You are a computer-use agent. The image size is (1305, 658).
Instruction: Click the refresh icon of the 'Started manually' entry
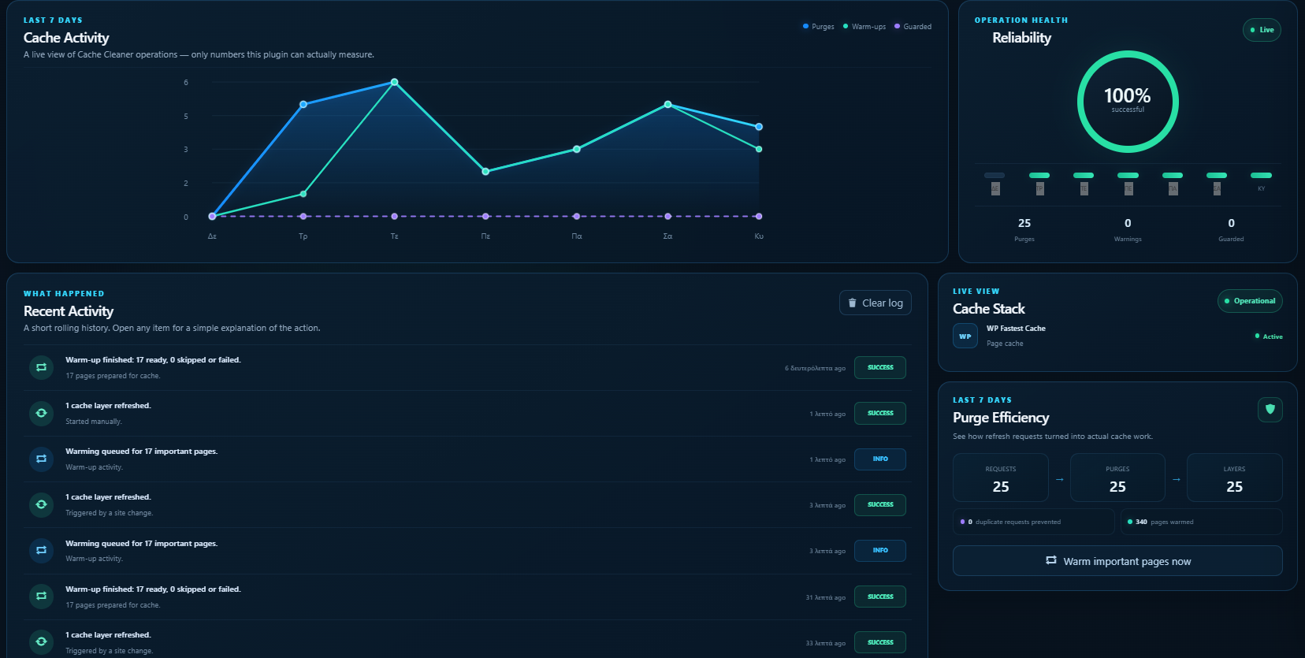(41, 413)
